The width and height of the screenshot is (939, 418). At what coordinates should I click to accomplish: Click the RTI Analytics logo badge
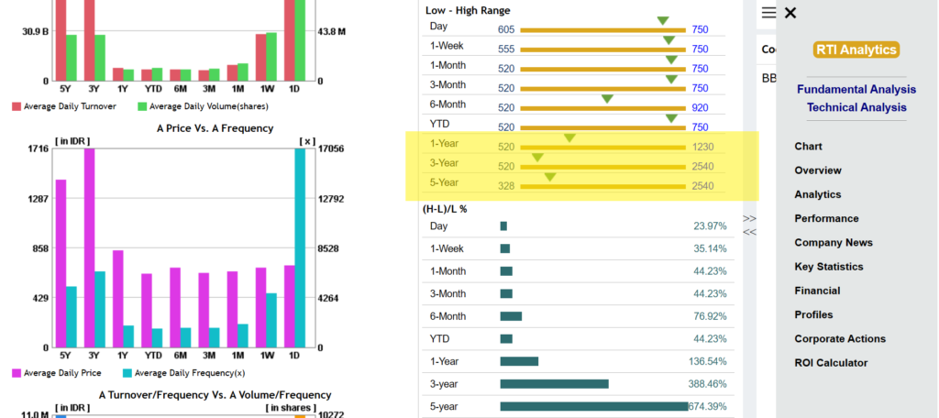tap(856, 49)
